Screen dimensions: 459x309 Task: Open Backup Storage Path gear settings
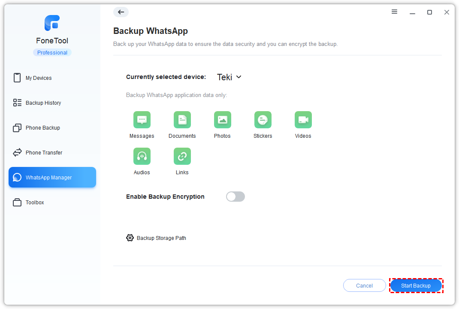tap(130, 238)
